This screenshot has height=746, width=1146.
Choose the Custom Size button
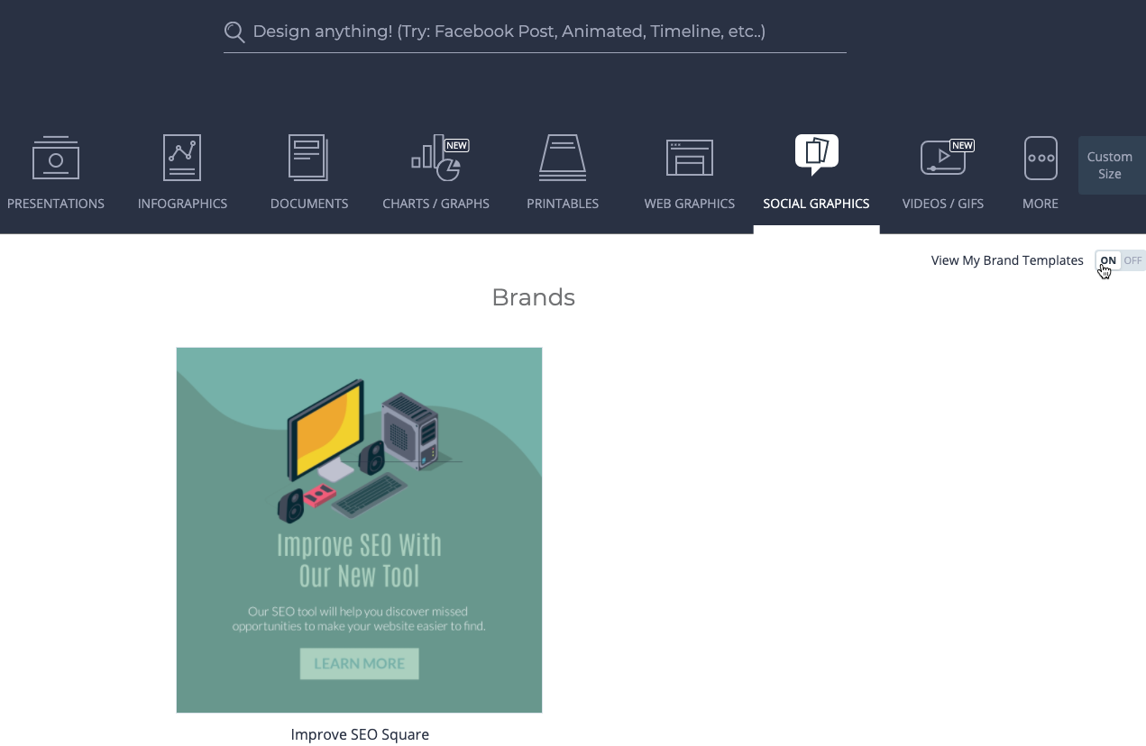pyautogui.click(x=1110, y=165)
